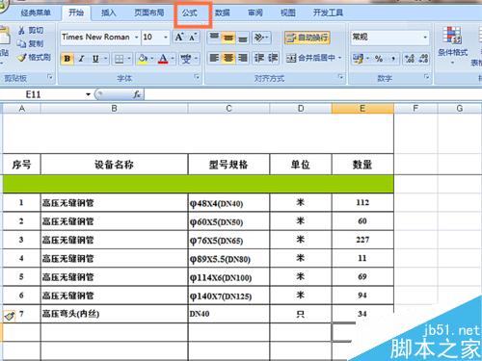
Task: Click the Cut scissors icon
Action: coord(22,31)
